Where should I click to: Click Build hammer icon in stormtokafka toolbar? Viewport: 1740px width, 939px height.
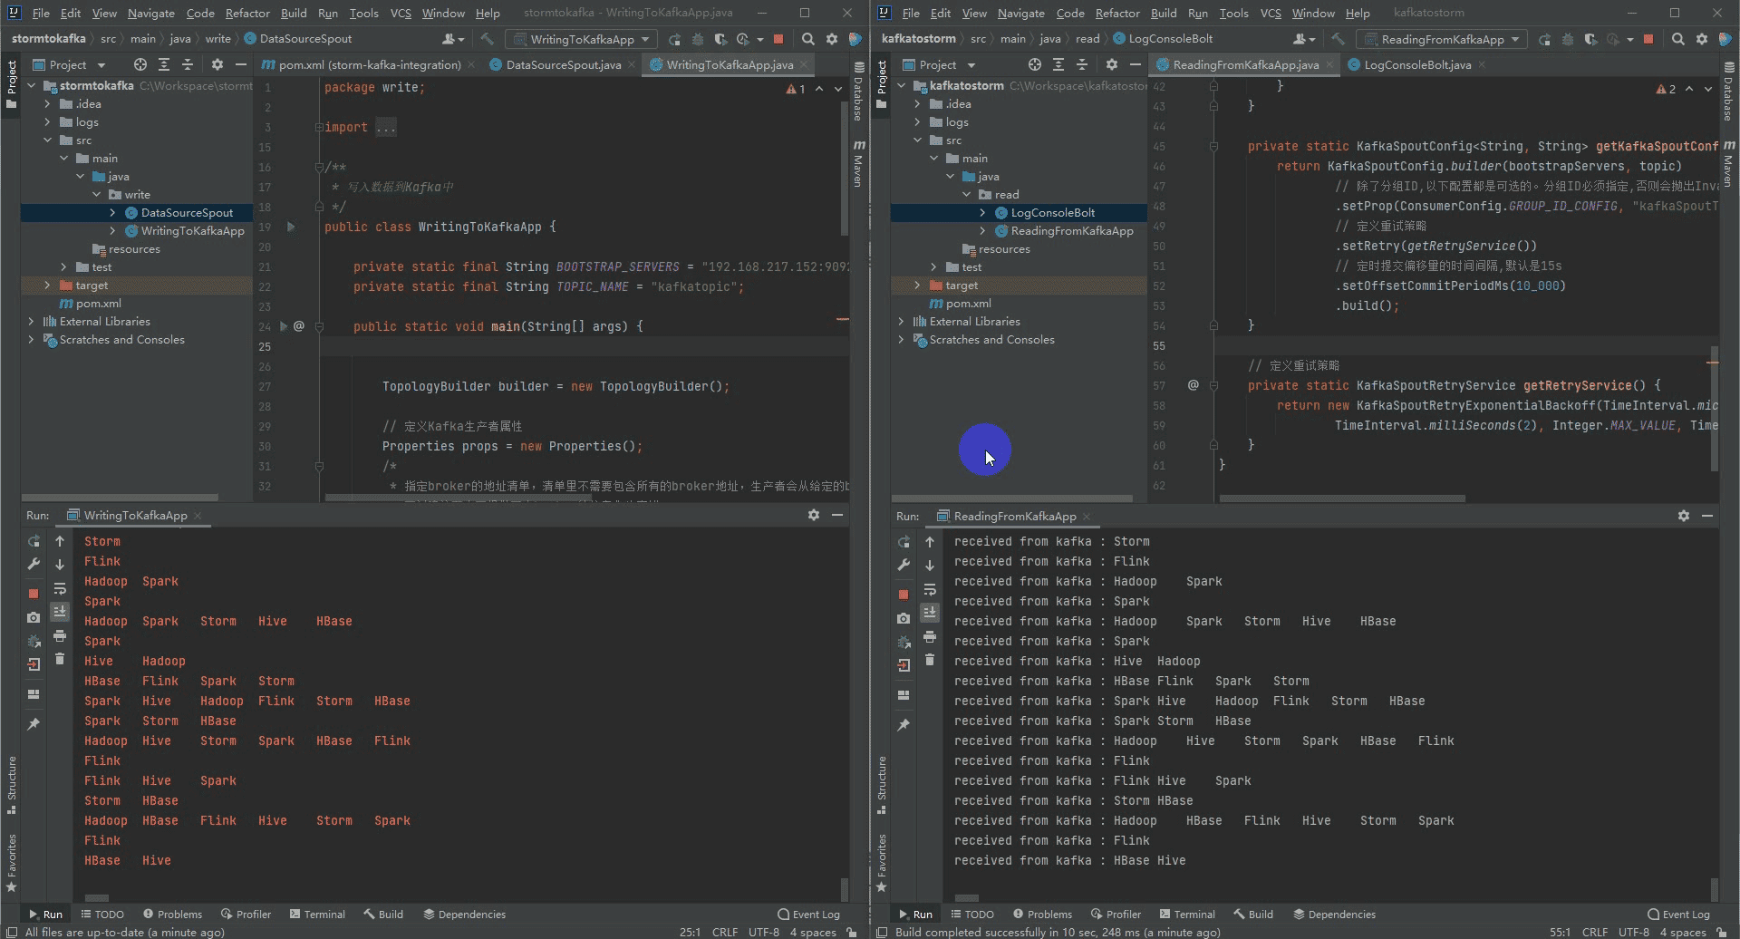pyautogui.click(x=487, y=39)
